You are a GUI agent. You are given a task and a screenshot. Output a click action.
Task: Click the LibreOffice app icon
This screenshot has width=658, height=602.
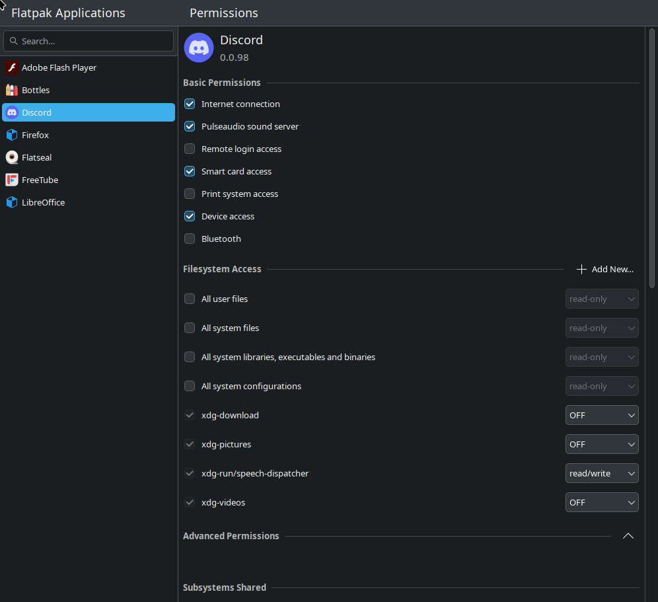click(12, 202)
